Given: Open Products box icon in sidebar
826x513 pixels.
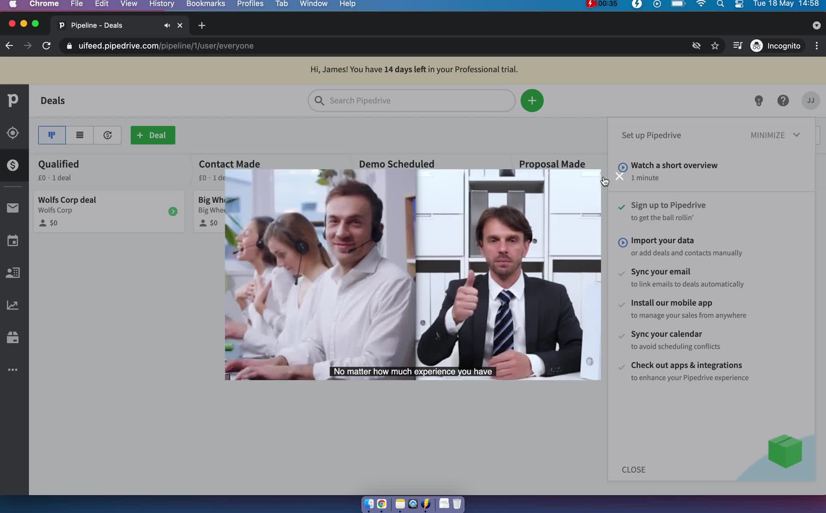Looking at the screenshot, I should coord(13,337).
